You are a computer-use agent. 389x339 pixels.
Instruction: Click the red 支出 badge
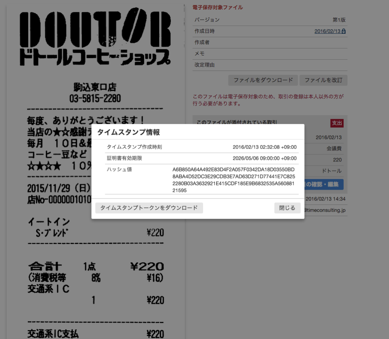(x=337, y=123)
